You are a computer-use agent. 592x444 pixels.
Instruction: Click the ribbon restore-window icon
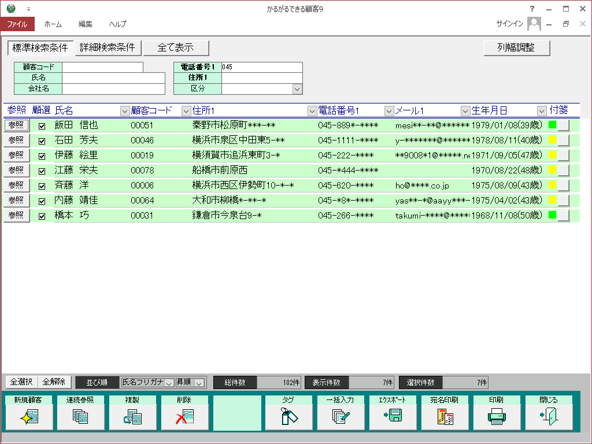565,24
